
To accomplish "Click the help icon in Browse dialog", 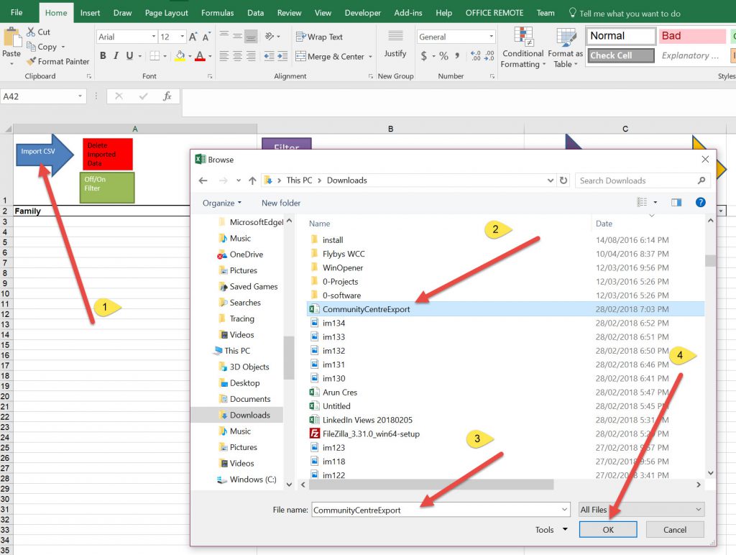I will point(700,203).
